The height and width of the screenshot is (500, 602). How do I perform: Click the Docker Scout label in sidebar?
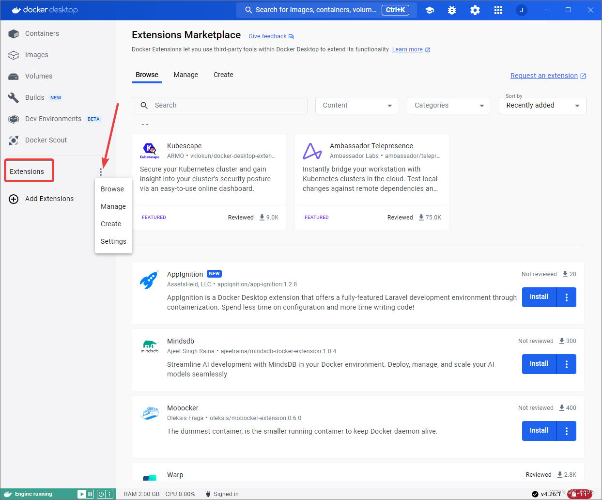point(46,141)
